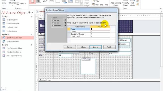Select the Fax text box on the form
Viewport: 163px width, 91px height.
[x=120, y=54]
